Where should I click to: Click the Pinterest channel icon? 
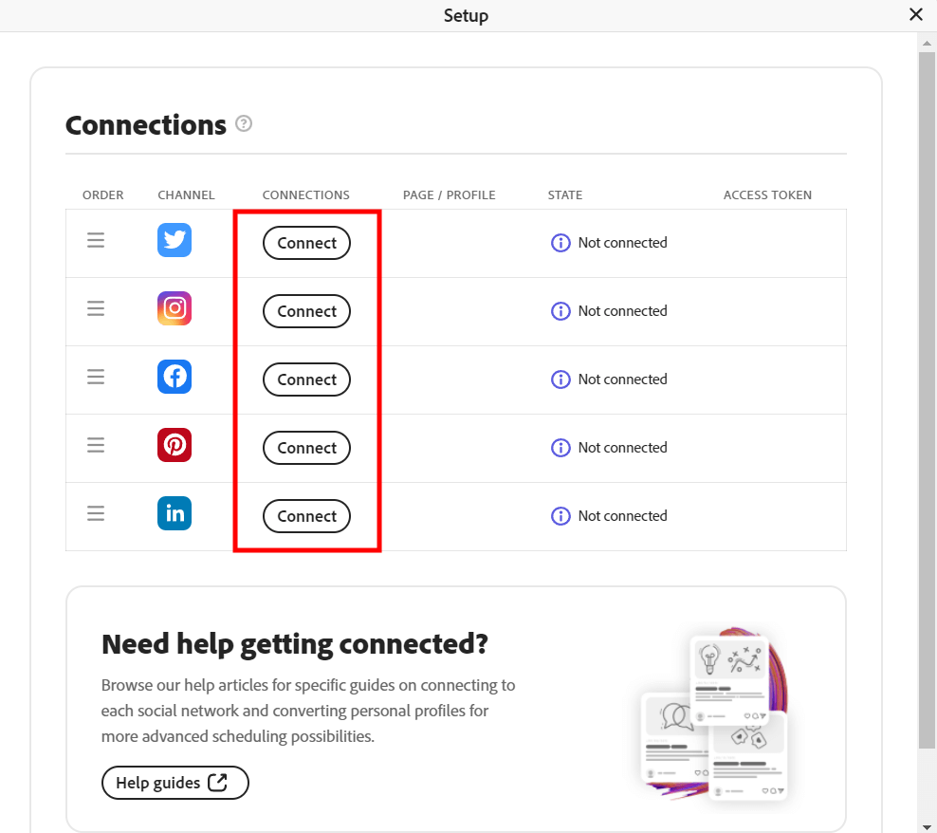point(175,445)
